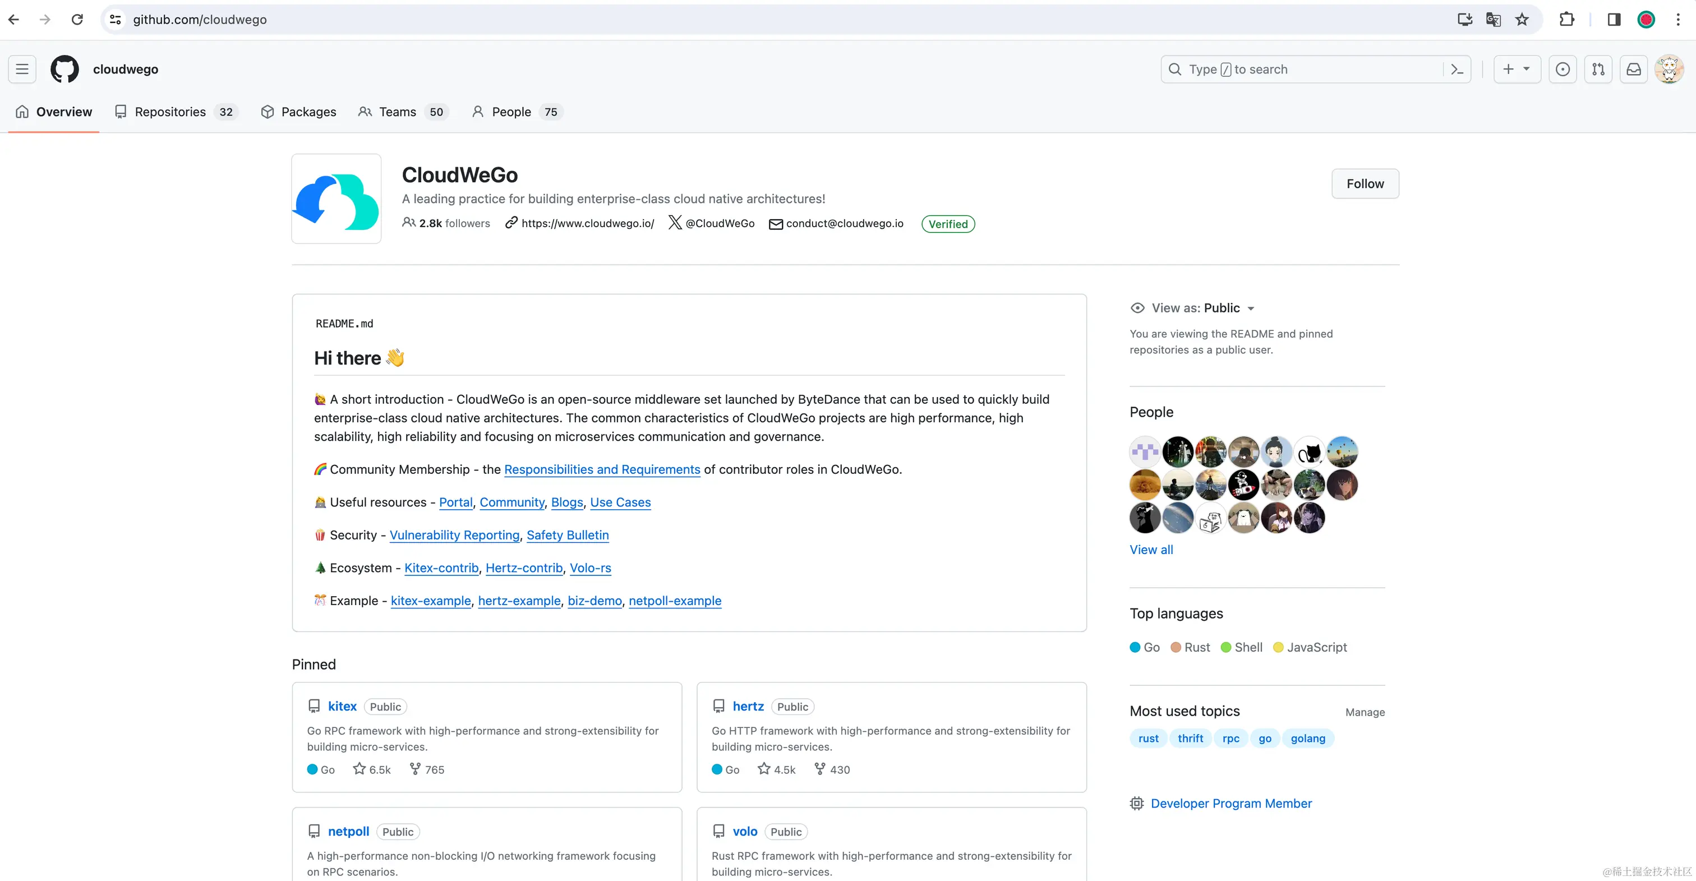The width and height of the screenshot is (1696, 881).
Task: Open the CloudWeGo organization logo thumbnail
Action: 337,199
